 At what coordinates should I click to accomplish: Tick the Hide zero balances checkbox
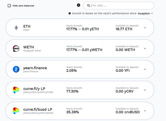click(9, 6)
